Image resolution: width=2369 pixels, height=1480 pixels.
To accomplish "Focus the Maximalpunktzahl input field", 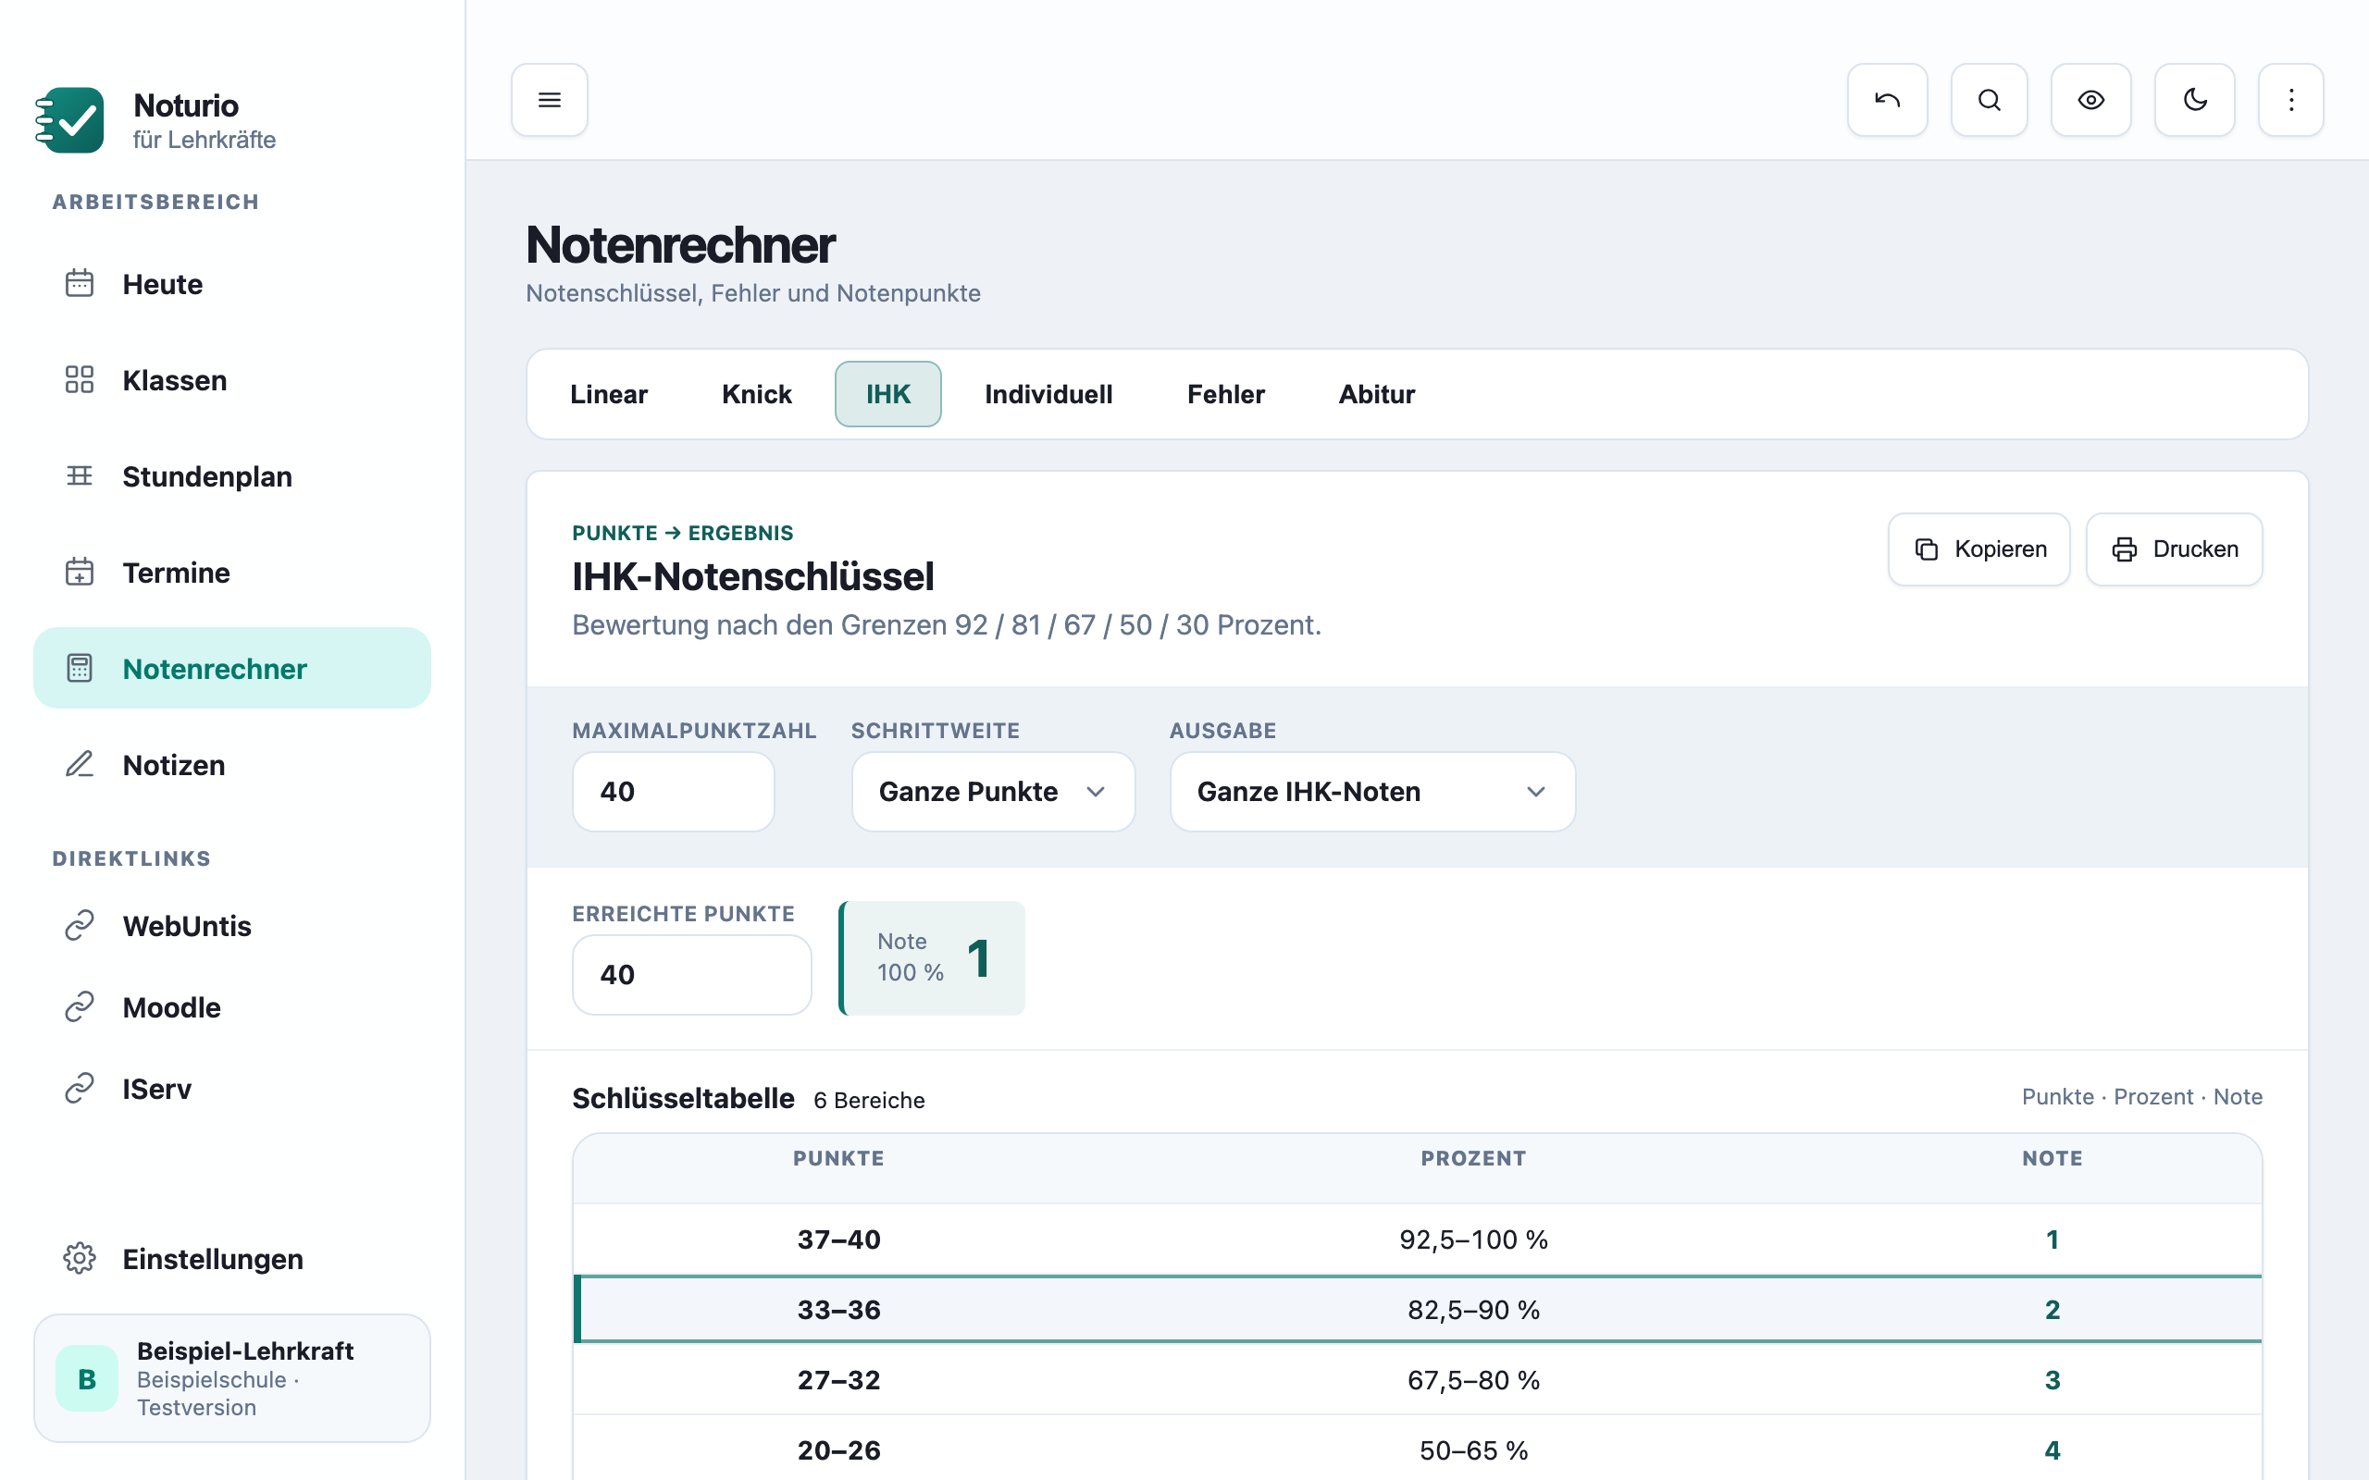I will click(x=674, y=791).
